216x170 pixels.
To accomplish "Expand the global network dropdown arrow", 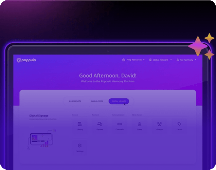I will pos(171,60).
